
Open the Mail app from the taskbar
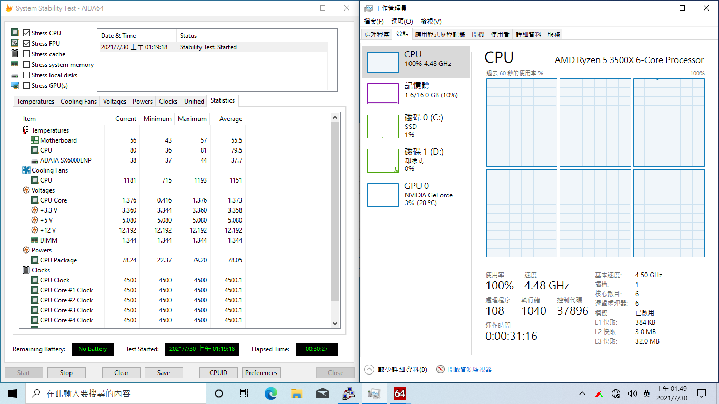(322, 393)
